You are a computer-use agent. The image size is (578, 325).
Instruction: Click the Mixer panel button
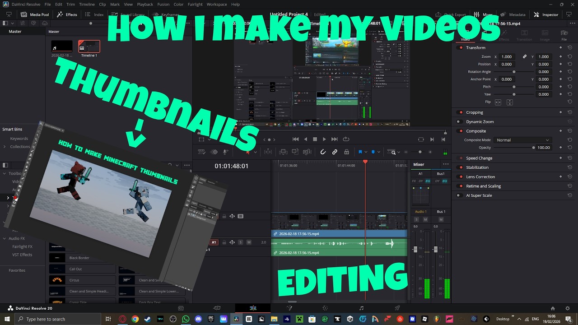pos(483,14)
